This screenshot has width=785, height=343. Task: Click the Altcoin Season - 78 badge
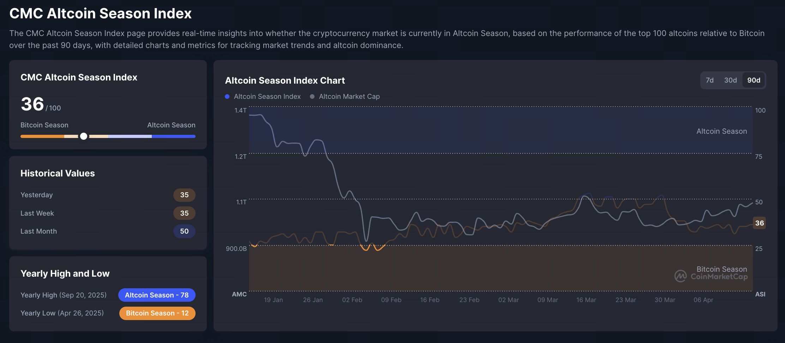click(x=157, y=295)
